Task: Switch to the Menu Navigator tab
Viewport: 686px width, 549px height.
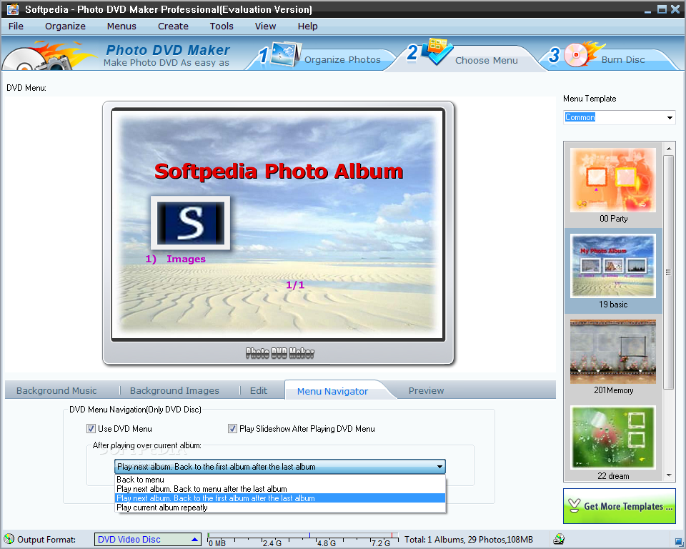Action: click(332, 391)
